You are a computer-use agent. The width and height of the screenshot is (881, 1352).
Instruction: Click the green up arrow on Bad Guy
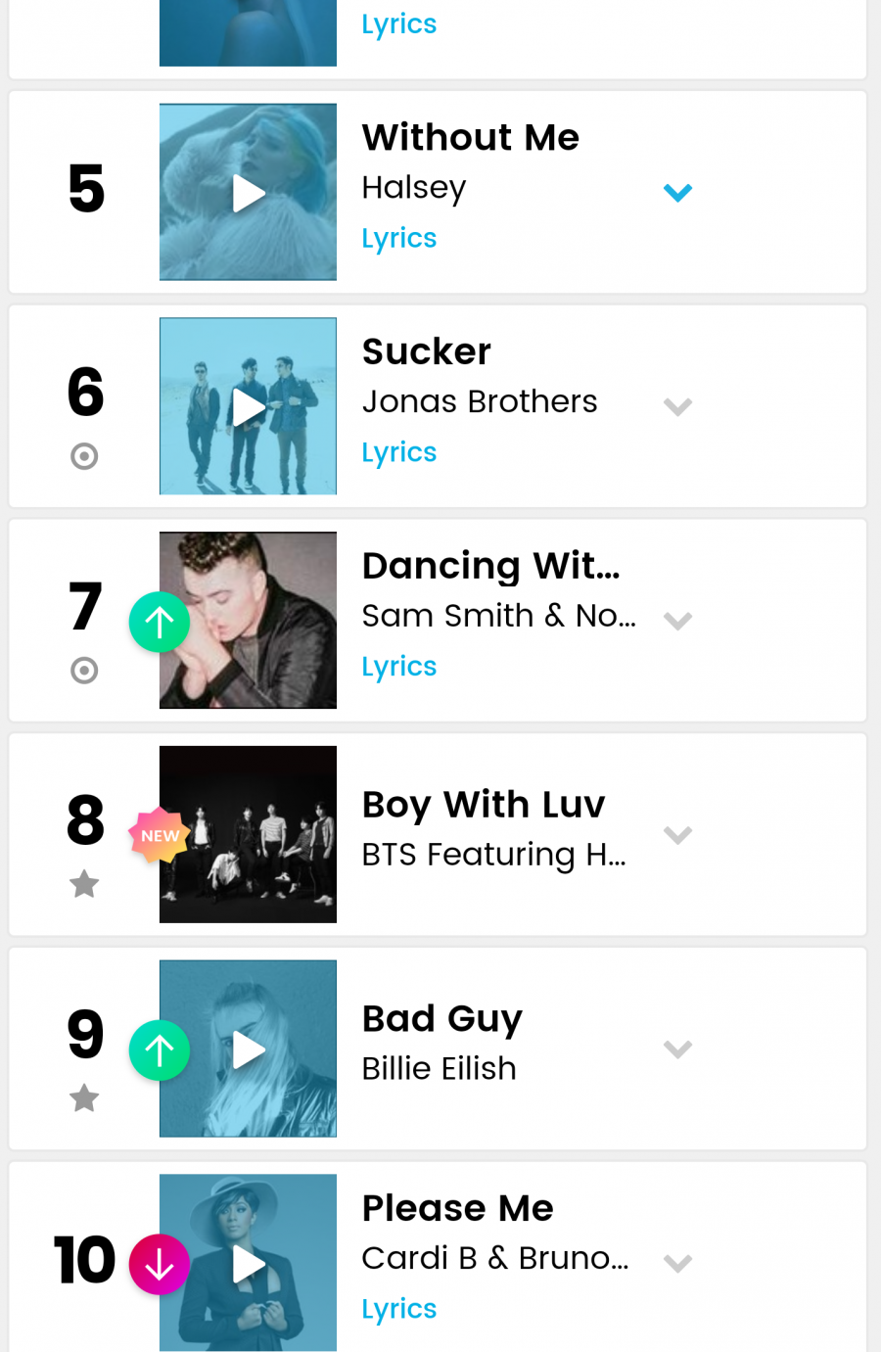(160, 1050)
